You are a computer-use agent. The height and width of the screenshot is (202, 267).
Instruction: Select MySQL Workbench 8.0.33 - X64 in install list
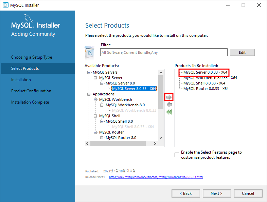point(210,78)
